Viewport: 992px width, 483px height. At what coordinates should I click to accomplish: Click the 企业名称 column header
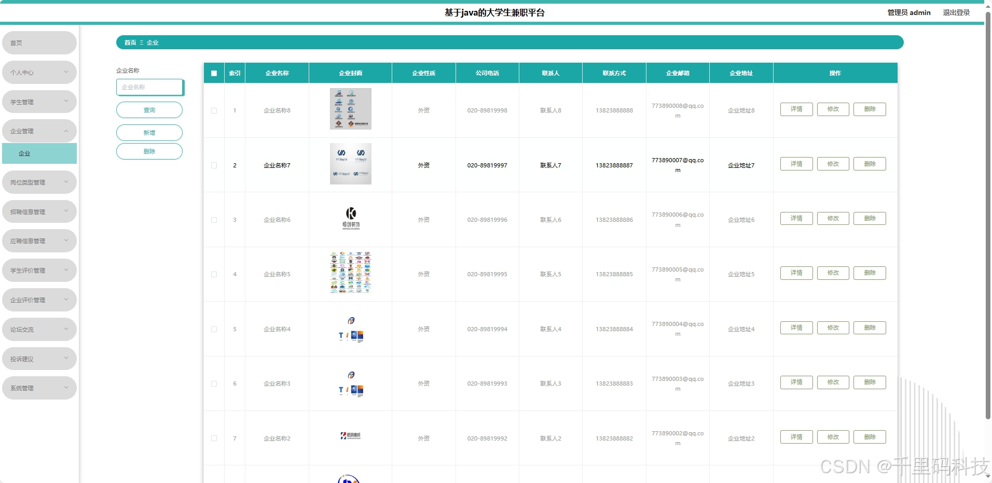pos(277,73)
